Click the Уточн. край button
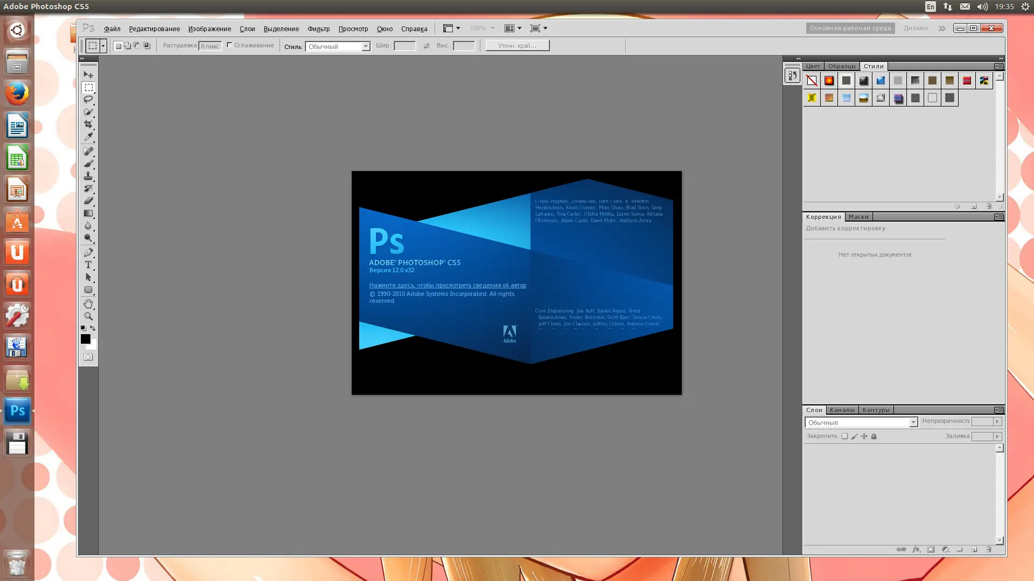This screenshot has height=581, width=1034. [517, 46]
